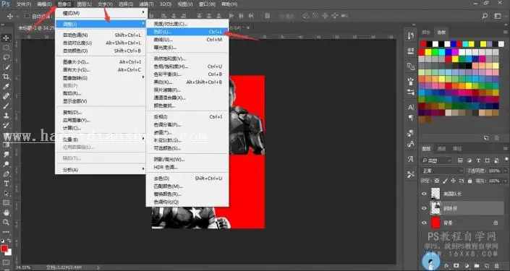Toggle lock position icon
The image size is (510, 271).
tap(453, 181)
